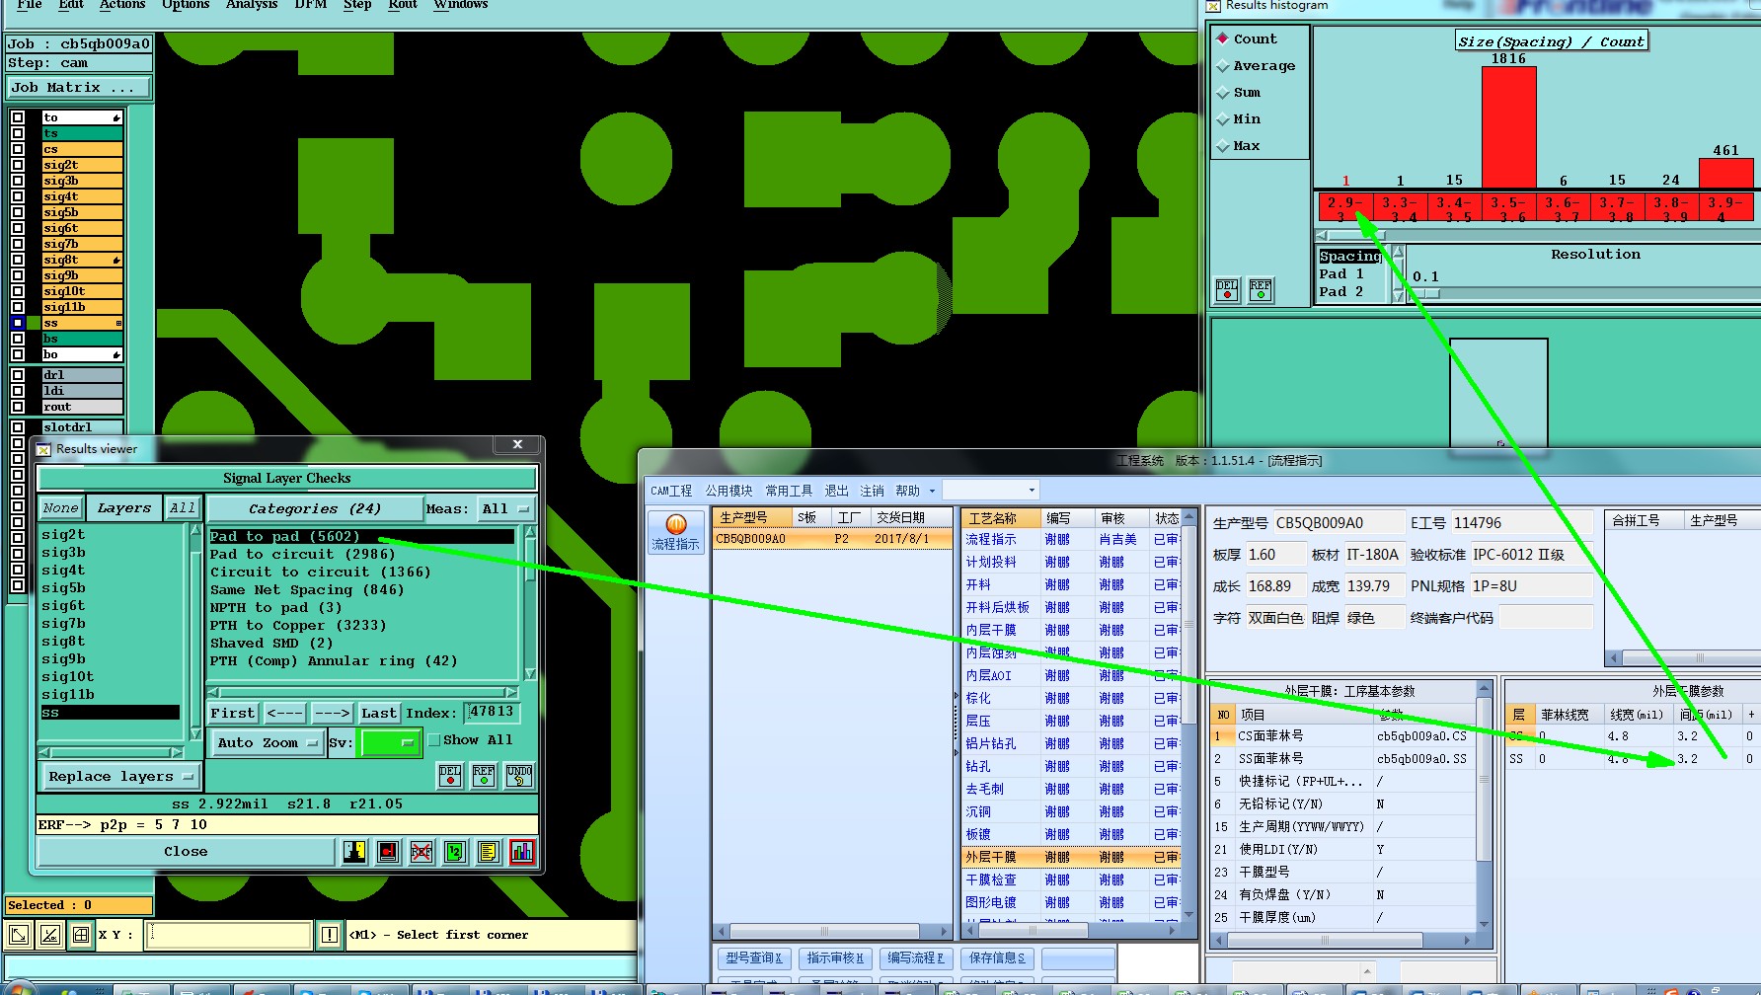Click down arrow of the Spacing list scroller

click(1398, 295)
